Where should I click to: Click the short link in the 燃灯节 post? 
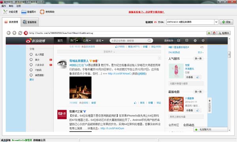point(119,74)
